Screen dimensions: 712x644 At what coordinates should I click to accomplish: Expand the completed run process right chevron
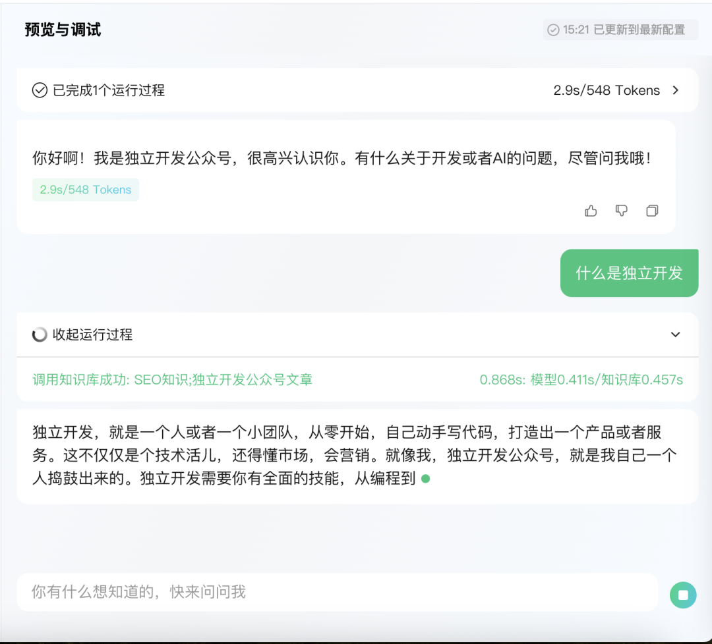click(675, 90)
